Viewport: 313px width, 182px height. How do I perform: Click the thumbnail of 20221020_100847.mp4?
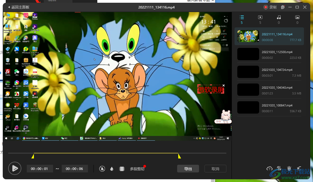point(248,107)
